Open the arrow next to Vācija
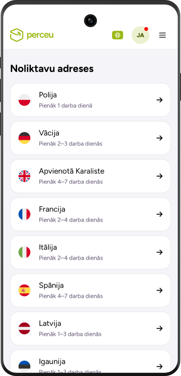 [x=160, y=138]
